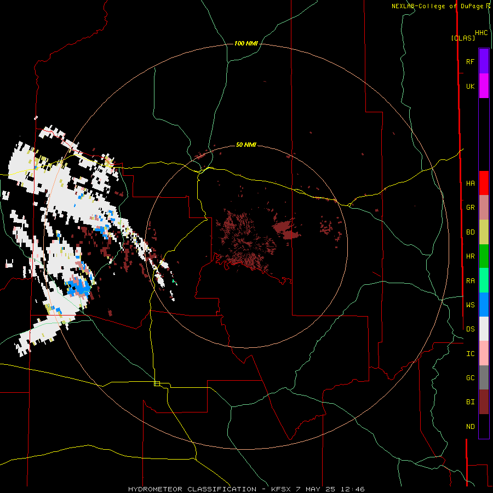Click the WS blue legend color block
493x493 pixels.
tap(484, 305)
